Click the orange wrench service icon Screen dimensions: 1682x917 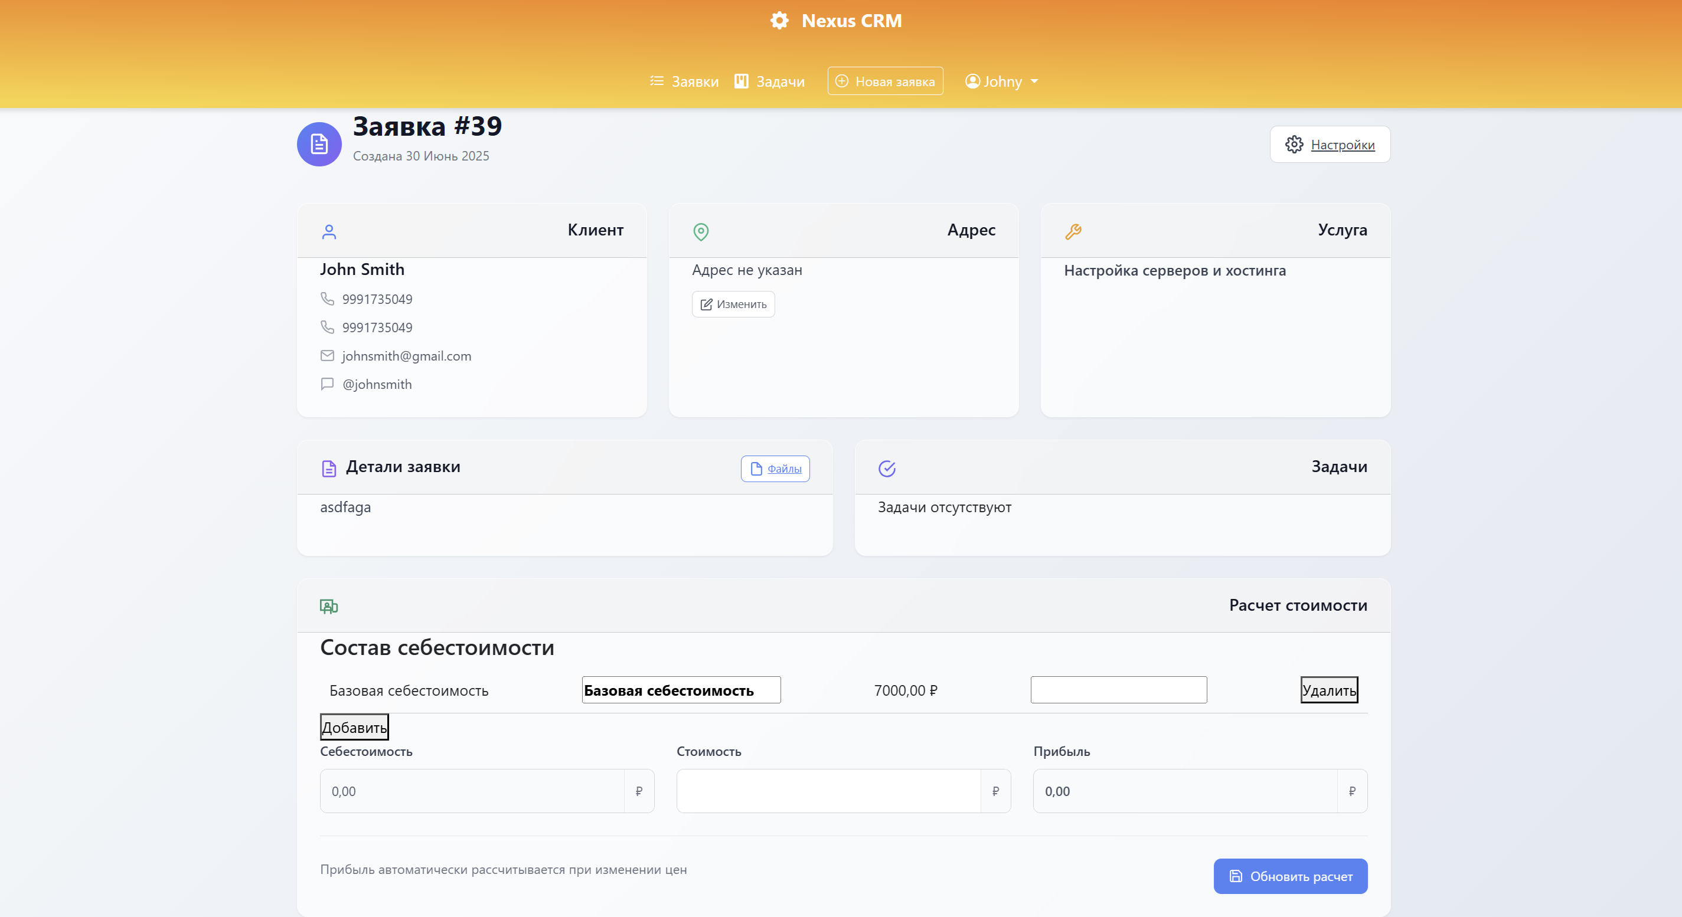[1073, 232]
